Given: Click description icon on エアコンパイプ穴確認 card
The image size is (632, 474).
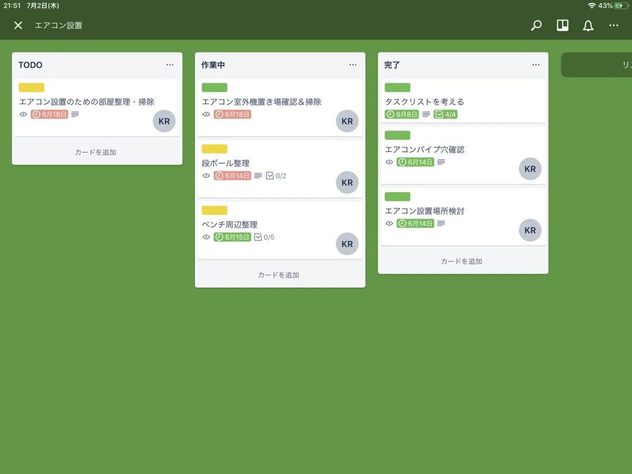Looking at the screenshot, I should (441, 162).
